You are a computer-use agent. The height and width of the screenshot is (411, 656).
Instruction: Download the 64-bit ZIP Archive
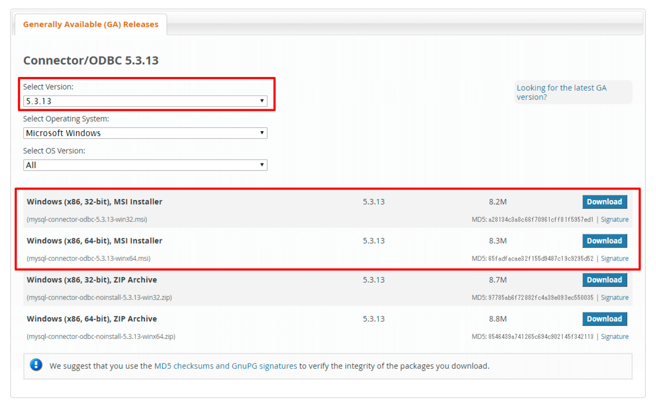(x=604, y=319)
